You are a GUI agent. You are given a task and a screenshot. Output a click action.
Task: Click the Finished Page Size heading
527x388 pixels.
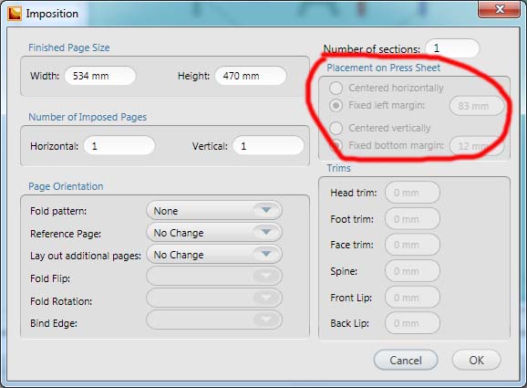pos(69,47)
